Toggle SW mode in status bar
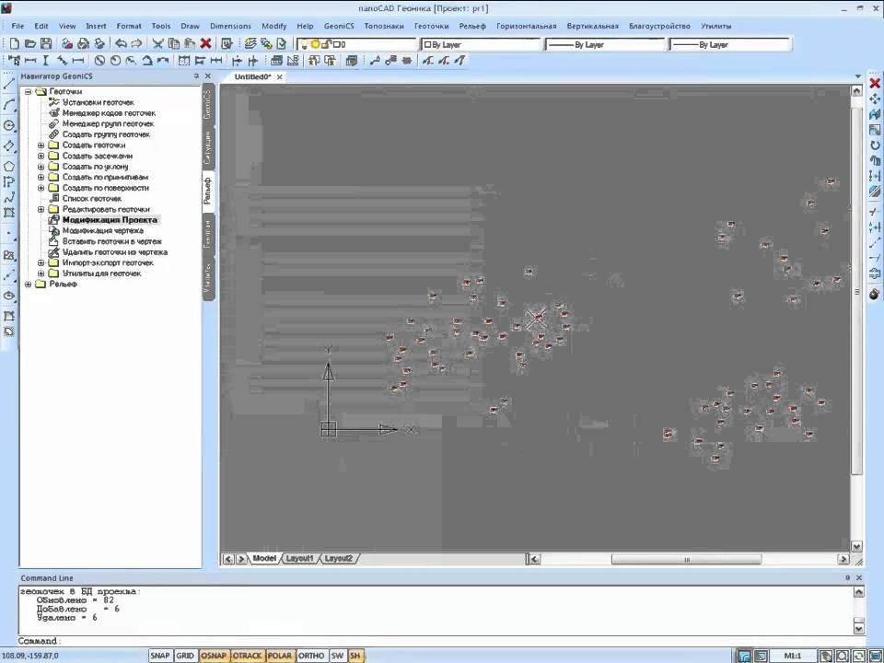Viewport: 884px width, 663px height. [337, 656]
